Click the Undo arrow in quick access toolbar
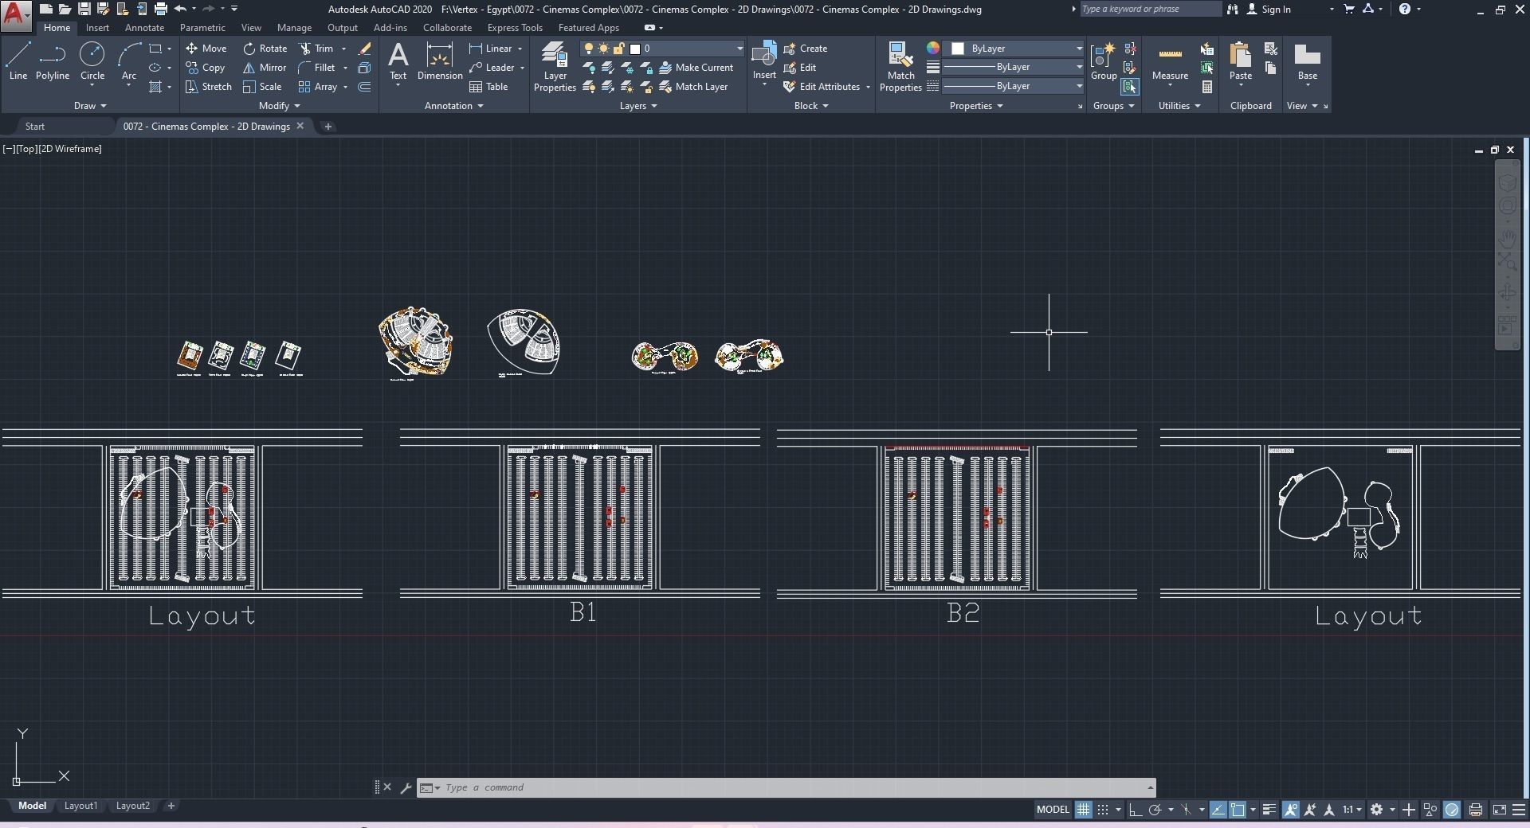 click(x=180, y=9)
